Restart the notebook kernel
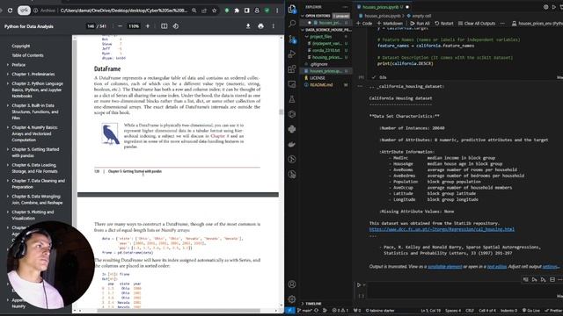This screenshot has width=563, height=316. pos(443,24)
